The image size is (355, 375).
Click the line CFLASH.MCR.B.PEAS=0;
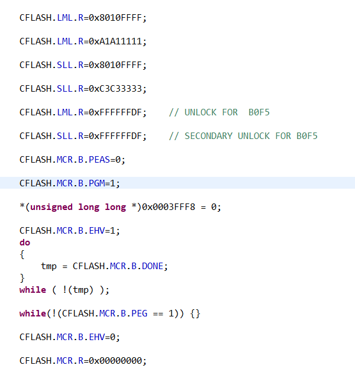click(x=72, y=160)
